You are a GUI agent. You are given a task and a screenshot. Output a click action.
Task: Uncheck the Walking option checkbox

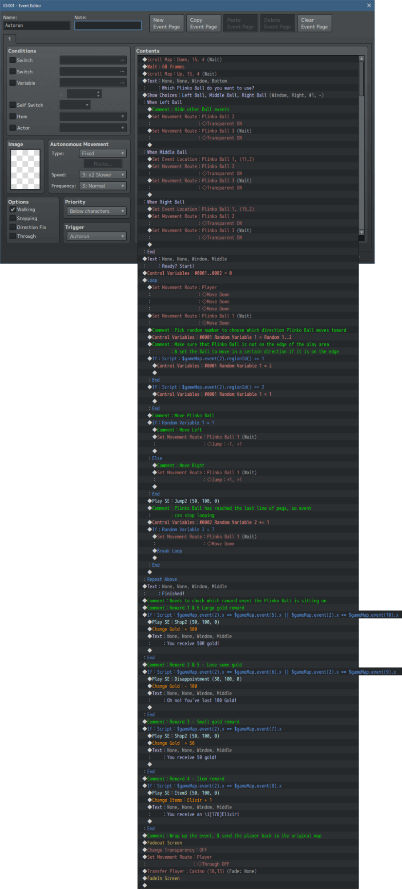[13, 209]
